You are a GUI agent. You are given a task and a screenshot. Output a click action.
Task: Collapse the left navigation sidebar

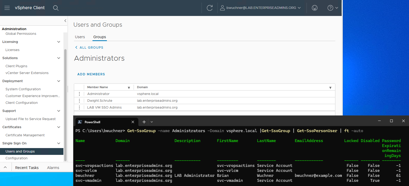(x=65, y=21)
